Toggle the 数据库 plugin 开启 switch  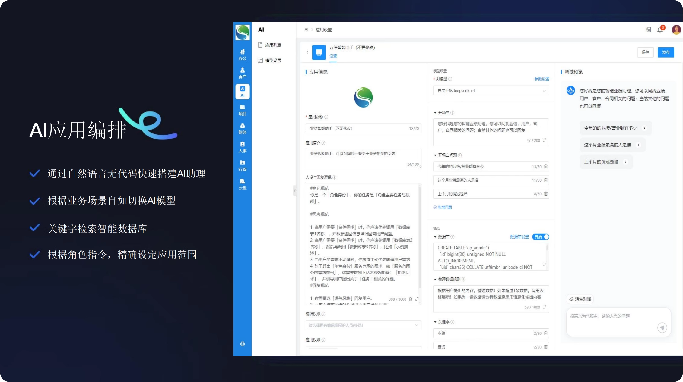(541, 237)
